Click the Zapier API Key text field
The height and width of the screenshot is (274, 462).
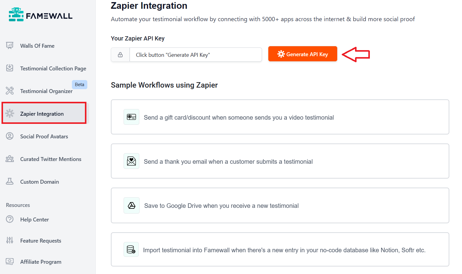[195, 55]
